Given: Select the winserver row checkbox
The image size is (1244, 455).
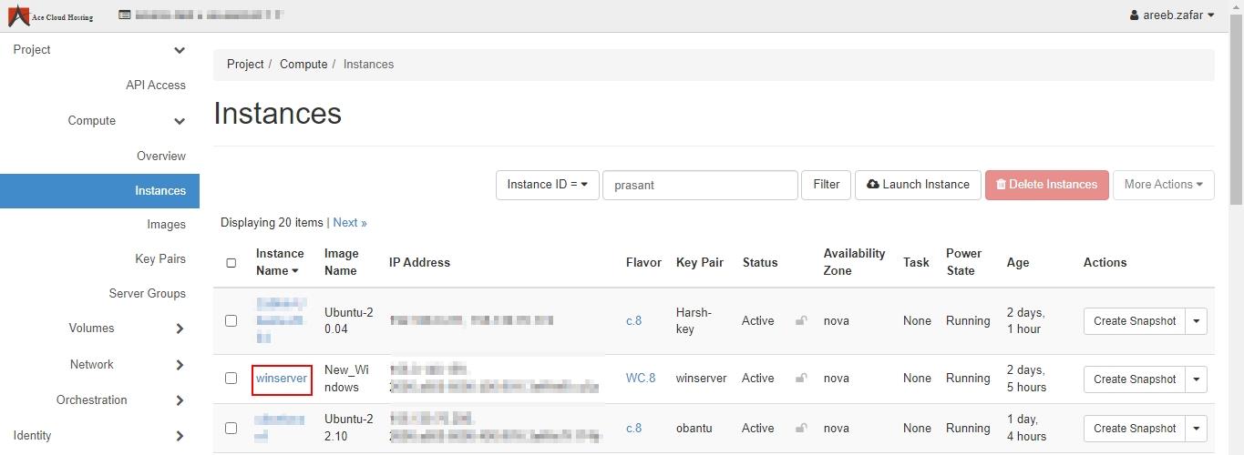Looking at the screenshot, I should (231, 379).
